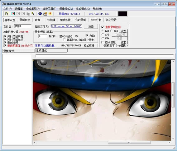Viewport: 177px width, 151px height.
Task: Switch to the 快捷键 tab
Action: coord(51,20)
